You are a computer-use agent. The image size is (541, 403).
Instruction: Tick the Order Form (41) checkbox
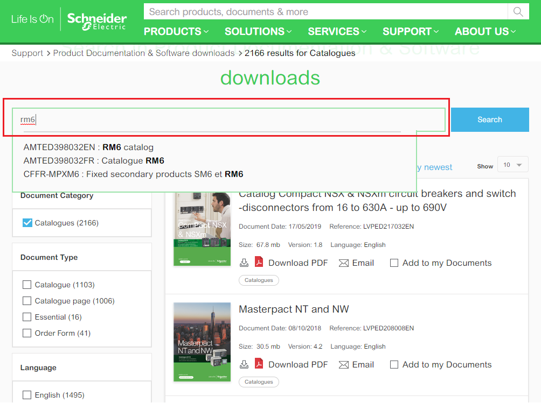(27, 333)
